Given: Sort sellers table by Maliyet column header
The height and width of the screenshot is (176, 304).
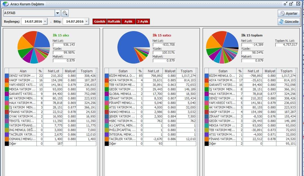Looking at the screenshot, I should (170, 71).
